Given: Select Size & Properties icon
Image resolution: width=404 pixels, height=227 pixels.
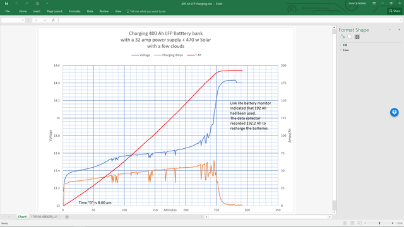Looking at the screenshot, I should pyautogui.click(x=357, y=37).
